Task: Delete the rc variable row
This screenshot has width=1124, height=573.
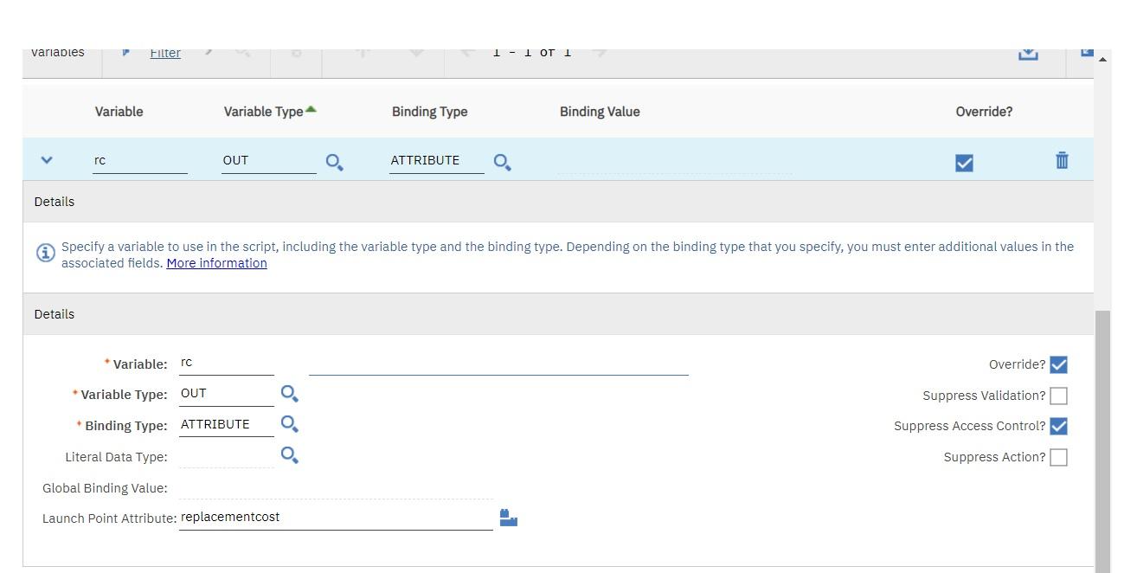Action: point(1062,160)
